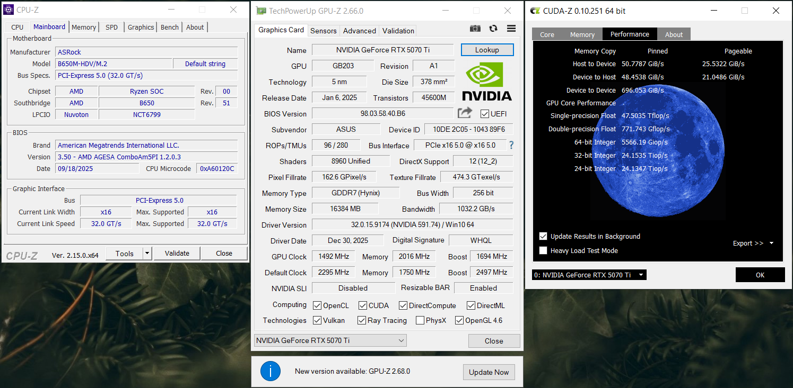Click the New version available GPU-Z 2.68.0 text
This screenshot has height=388, width=793.
(353, 372)
